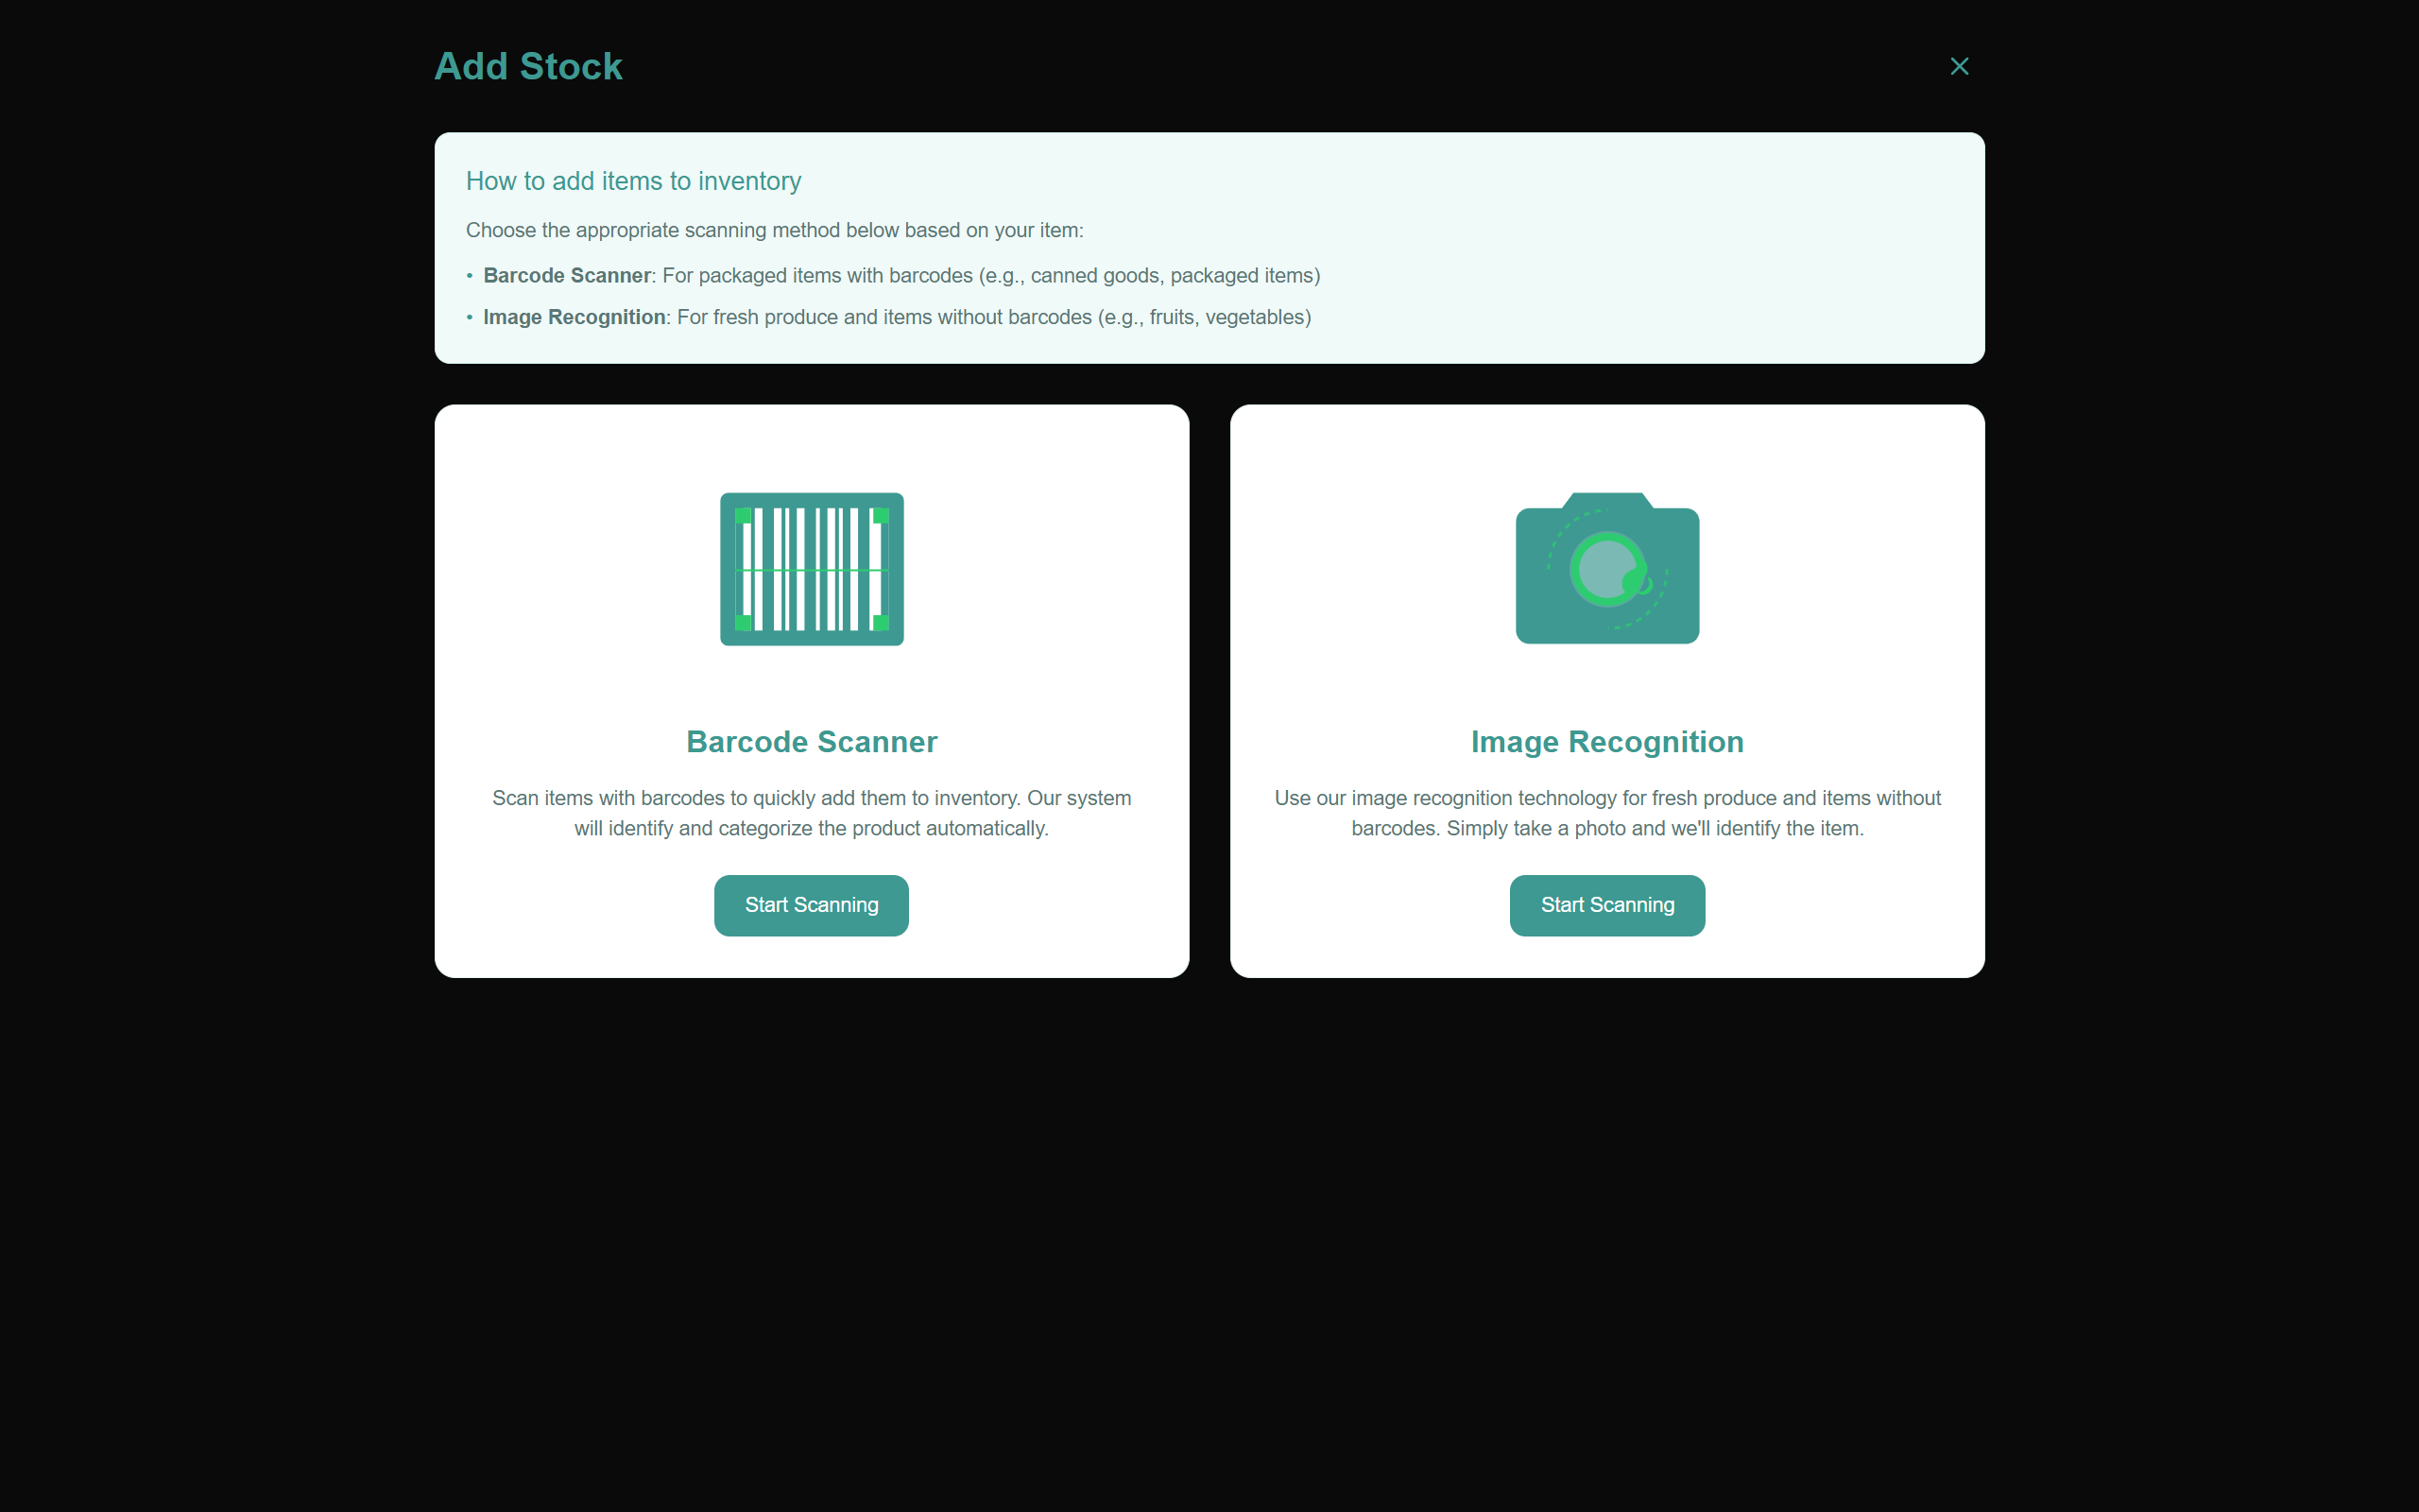Click bold Barcode Scanner bullet in instructions
The image size is (2419, 1512).
tap(567, 275)
